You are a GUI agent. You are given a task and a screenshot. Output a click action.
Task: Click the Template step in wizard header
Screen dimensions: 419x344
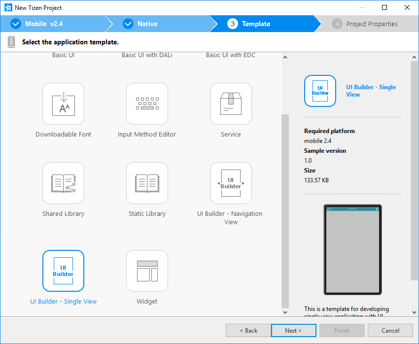[x=255, y=24]
